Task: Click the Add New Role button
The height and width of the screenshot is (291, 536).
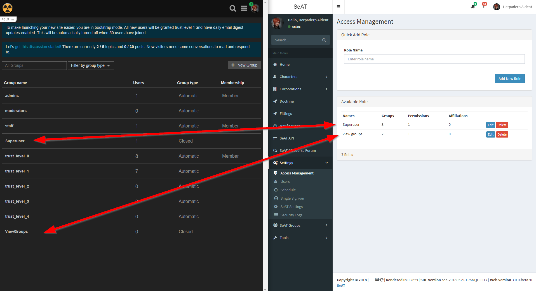Action: coord(510,79)
